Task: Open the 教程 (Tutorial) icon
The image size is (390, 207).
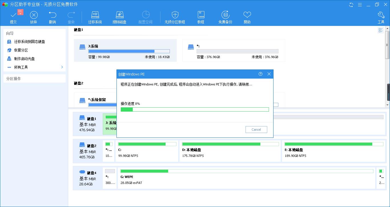Action: [201, 14]
